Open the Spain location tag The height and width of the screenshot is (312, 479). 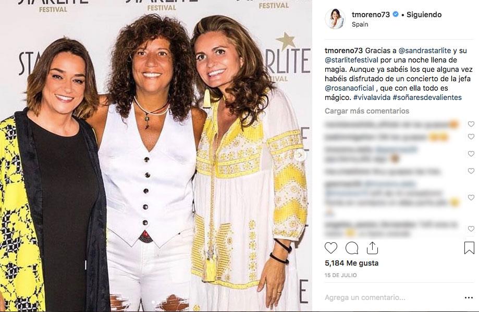pyautogui.click(x=360, y=24)
